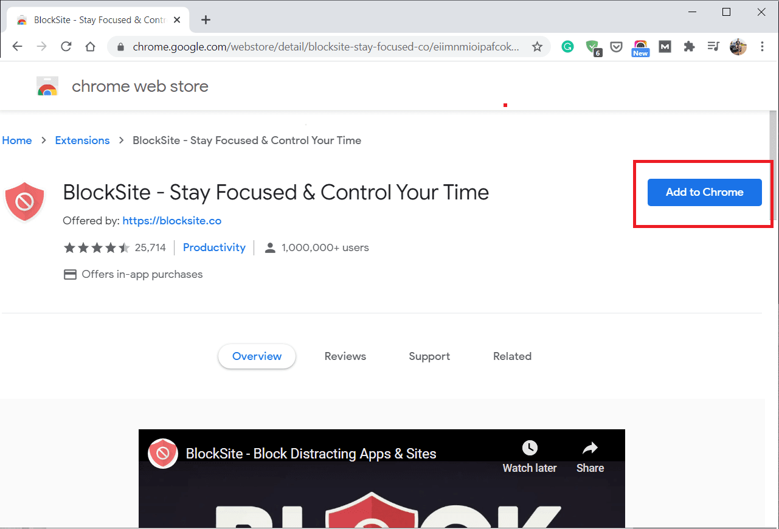This screenshot has height=529, width=779.
Task: Open the https://blocksite.co link
Action: (172, 221)
